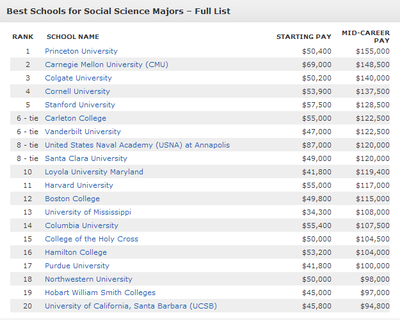Image resolution: width=400 pixels, height=320 pixels.
Task: Click the Carleton College link
Action: point(76,118)
